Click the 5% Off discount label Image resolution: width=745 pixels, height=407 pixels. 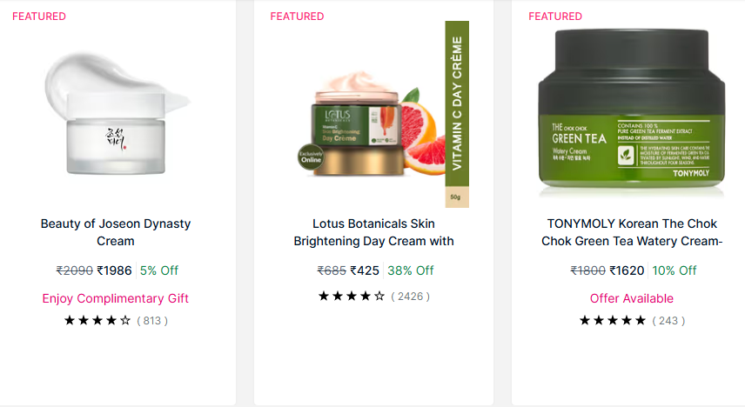click(x=159, y=270)
